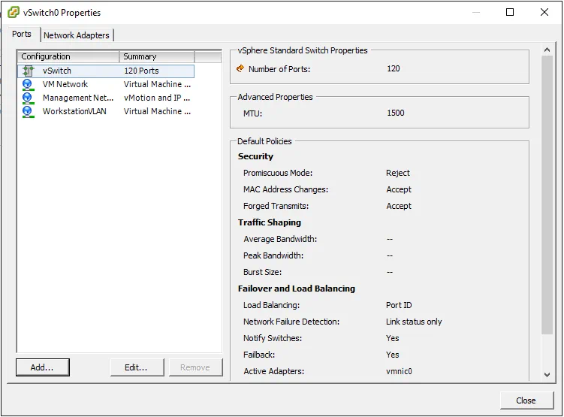Viewport: 564px width, 417px height.
Task: Click the VM Network port group icon
Action: click(28, 84)
